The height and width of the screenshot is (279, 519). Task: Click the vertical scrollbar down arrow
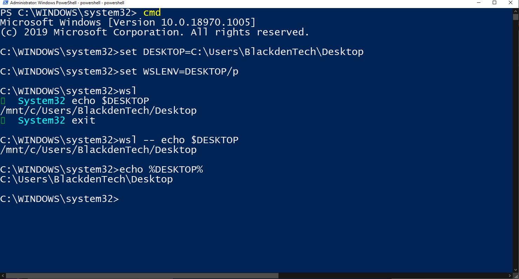(515, 270)
